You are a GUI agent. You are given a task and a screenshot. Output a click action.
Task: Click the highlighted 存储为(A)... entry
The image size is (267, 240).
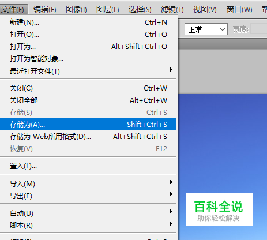pos(88,125)
